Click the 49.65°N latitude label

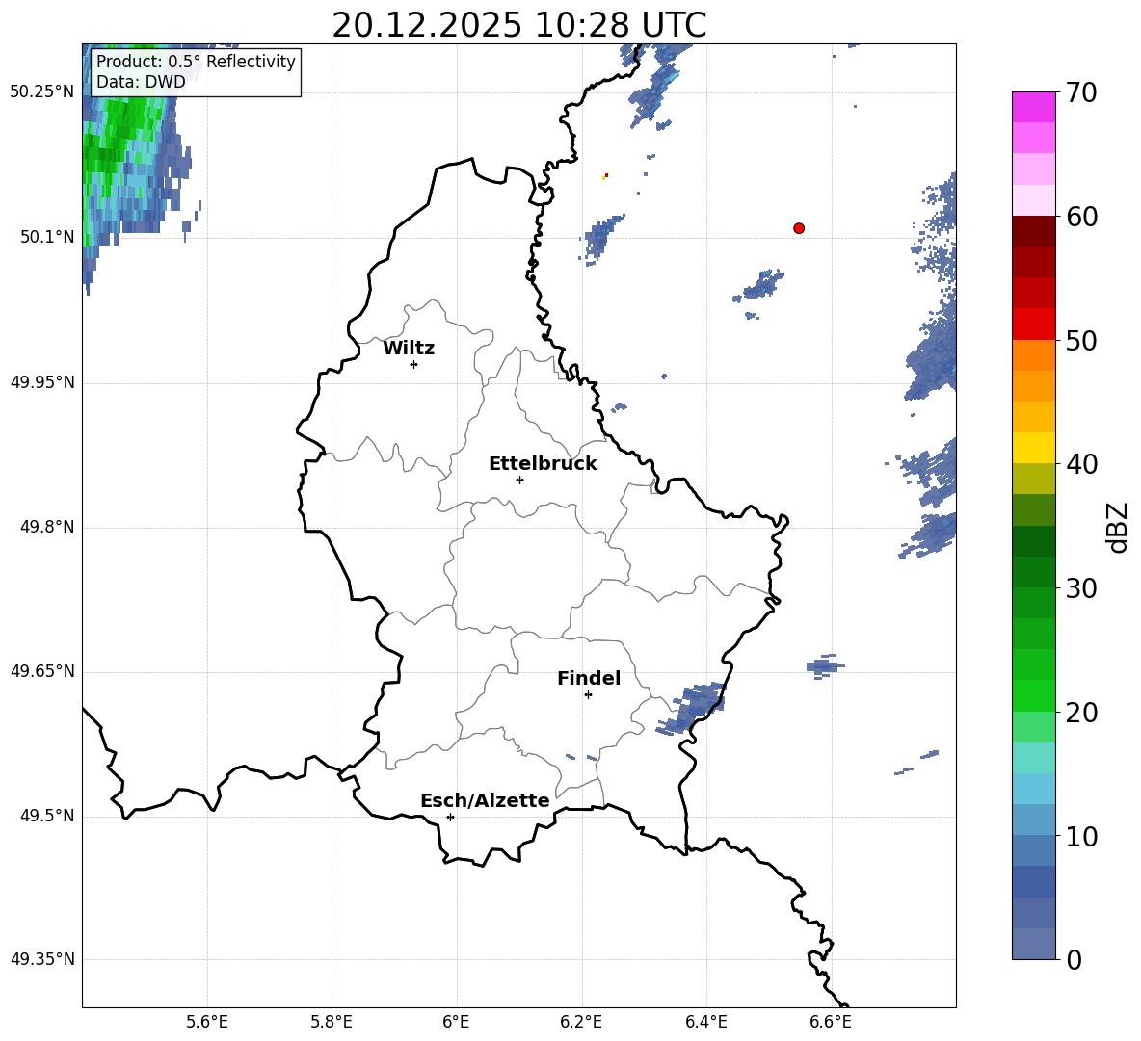tap(42, 671)
